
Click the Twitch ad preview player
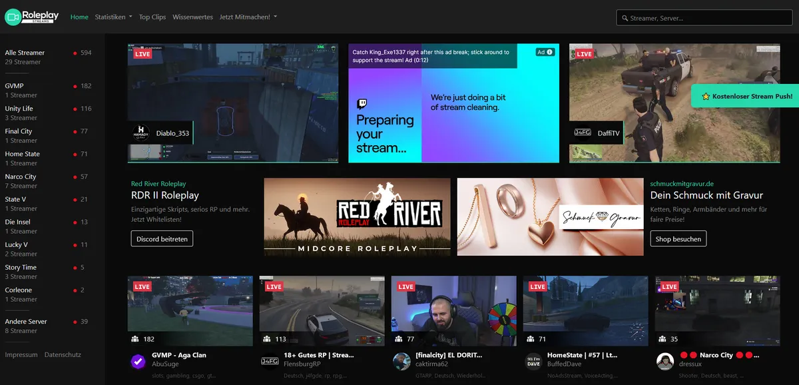(453, 103)
